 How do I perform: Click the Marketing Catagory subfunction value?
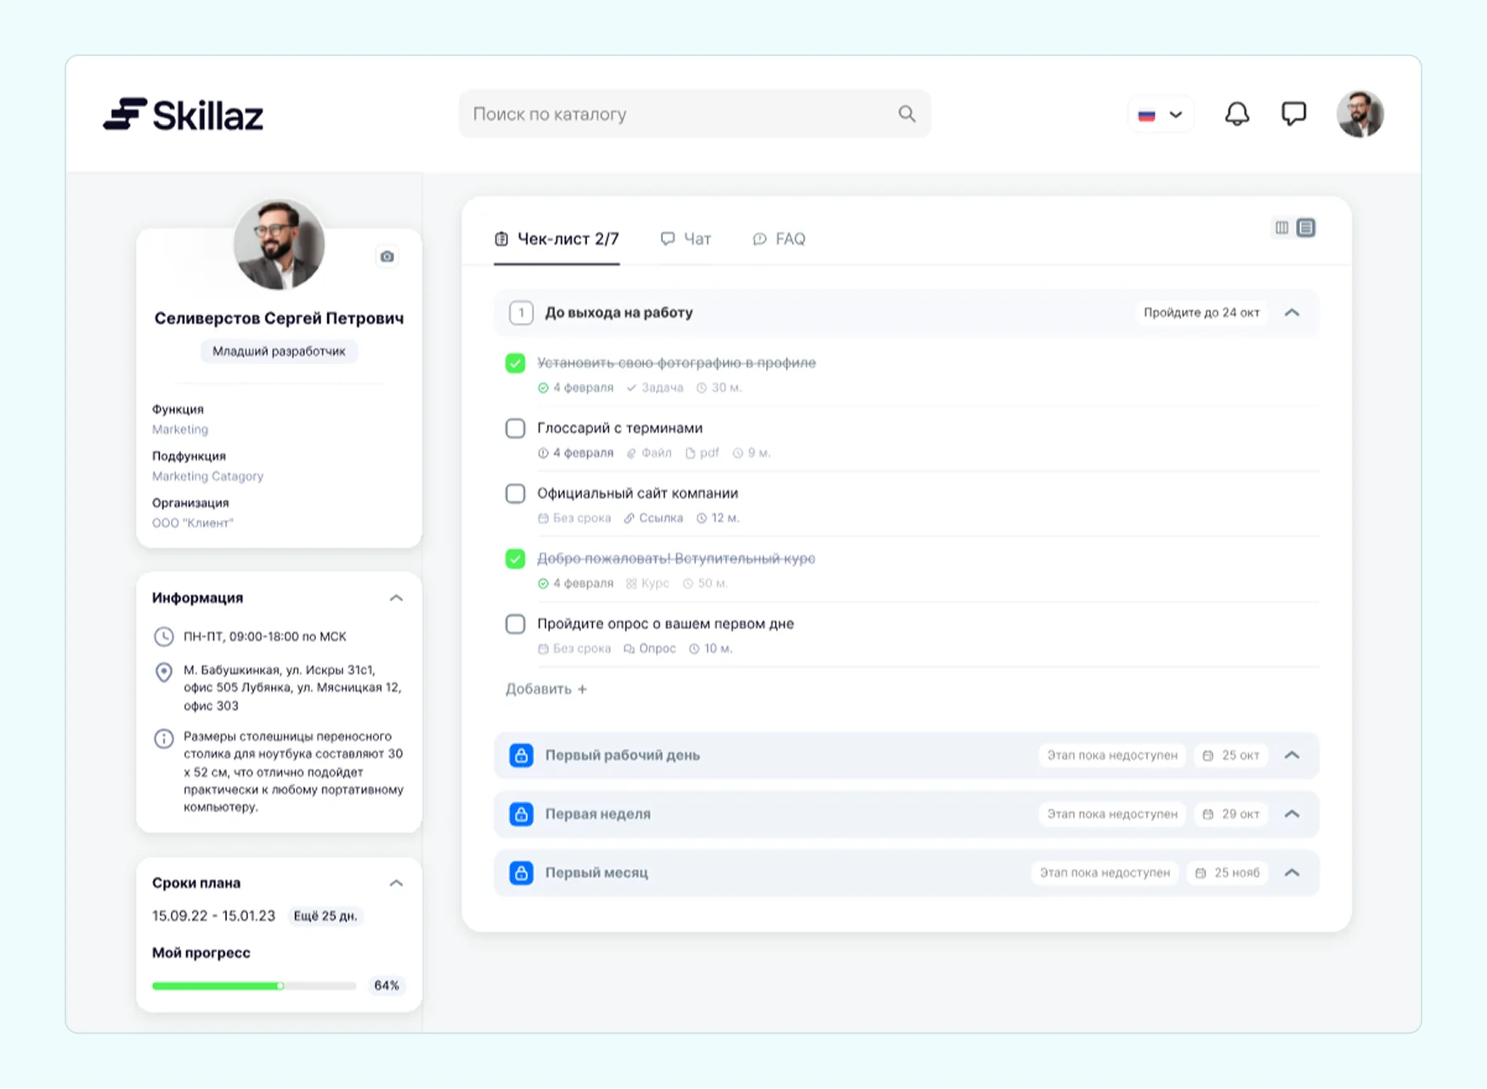point(207,476)
